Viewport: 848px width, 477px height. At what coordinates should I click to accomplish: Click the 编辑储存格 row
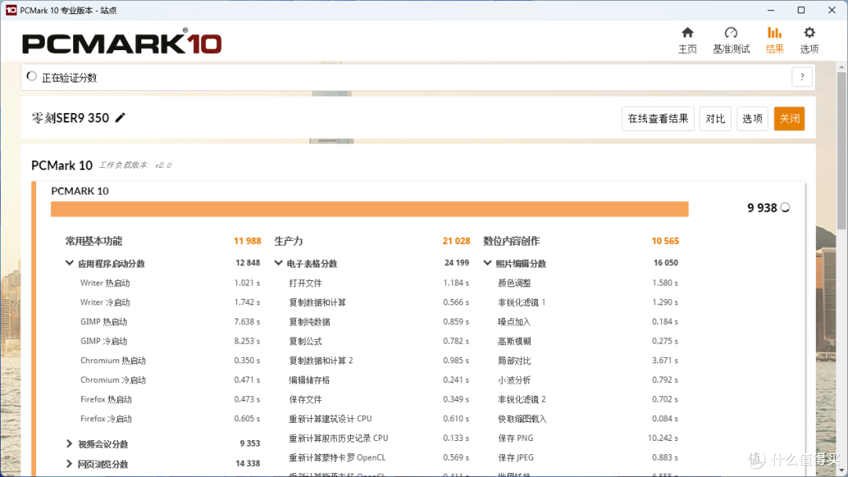(379, 380)
